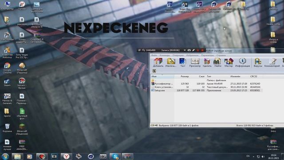Select the Ключ установки text file row
Image resolution: width=284 pixels, height=160 pixels.
207,87
